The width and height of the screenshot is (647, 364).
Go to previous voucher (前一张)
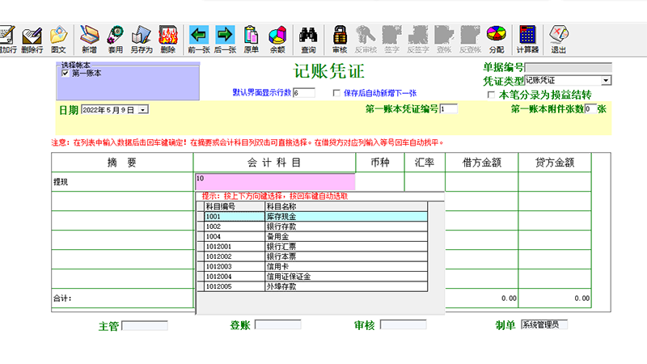point(199,39)
